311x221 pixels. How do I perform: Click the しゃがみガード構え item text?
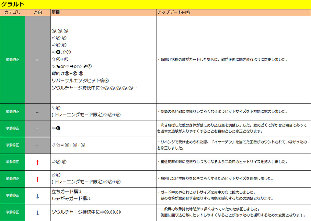pos(71,199)
